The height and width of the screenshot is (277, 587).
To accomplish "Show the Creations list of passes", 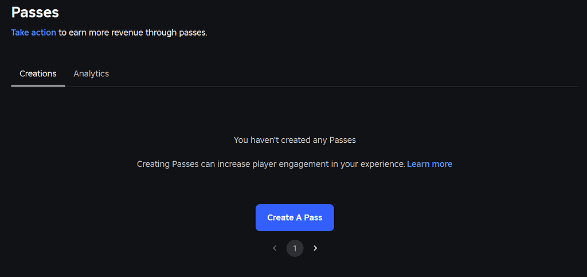I will click(38, 74).
